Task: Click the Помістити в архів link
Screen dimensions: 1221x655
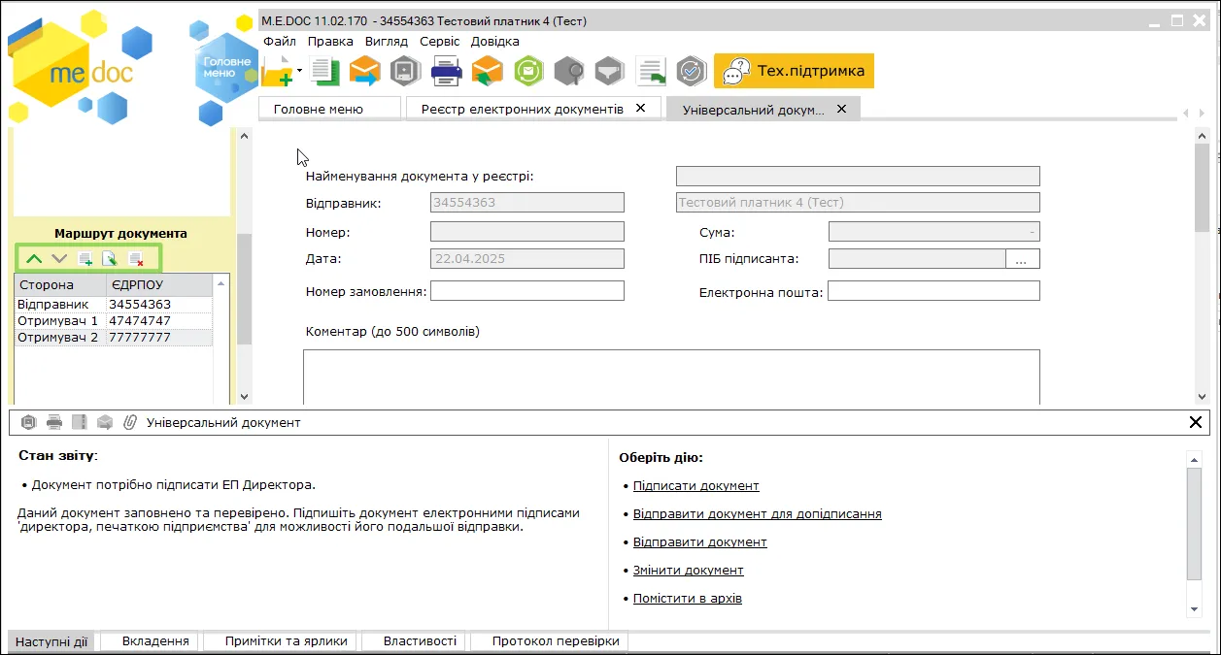Action: pyautogui.click(x=687, y=598)
